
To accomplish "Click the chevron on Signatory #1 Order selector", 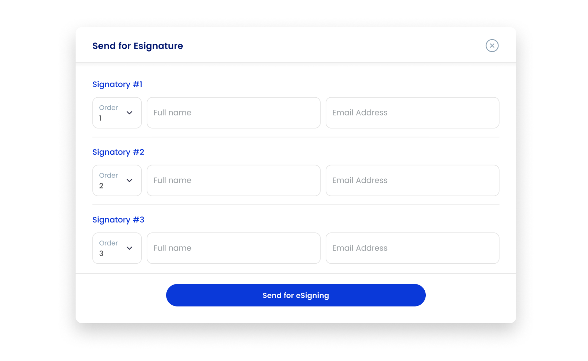I will pyautogui.click(x=129, y=113).
